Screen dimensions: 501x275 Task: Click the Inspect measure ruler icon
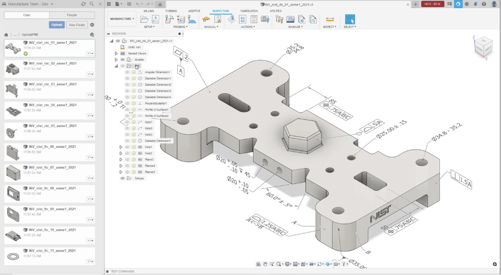point(330,19)
